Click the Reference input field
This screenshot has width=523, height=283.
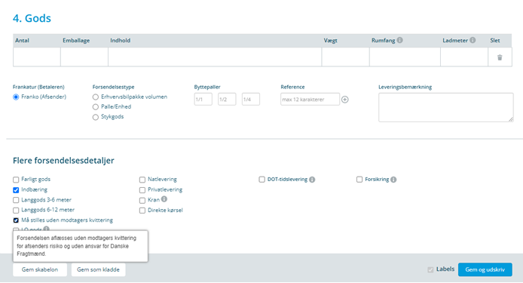tap(310, 99)
